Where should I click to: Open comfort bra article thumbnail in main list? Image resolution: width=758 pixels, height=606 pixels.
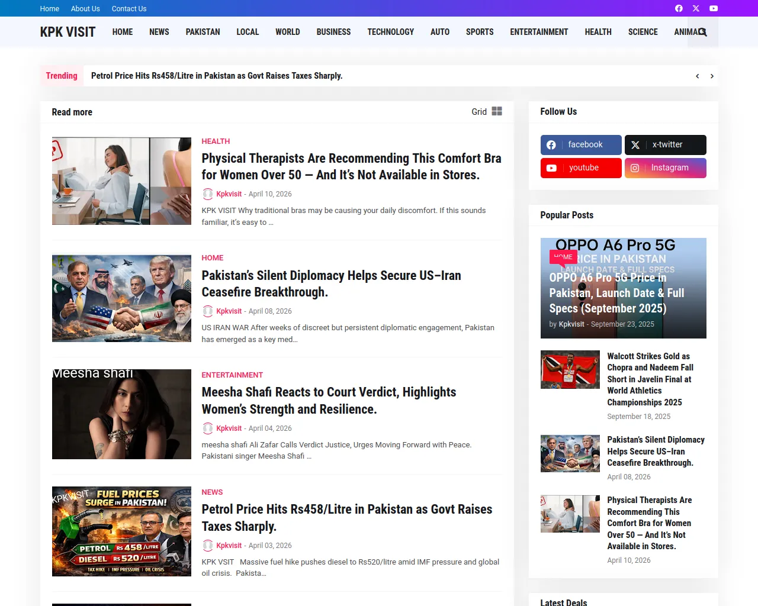click(x=121, y=181)
